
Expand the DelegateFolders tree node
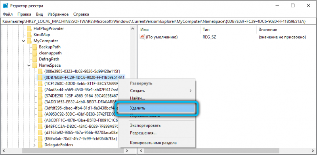click(35, 145)
